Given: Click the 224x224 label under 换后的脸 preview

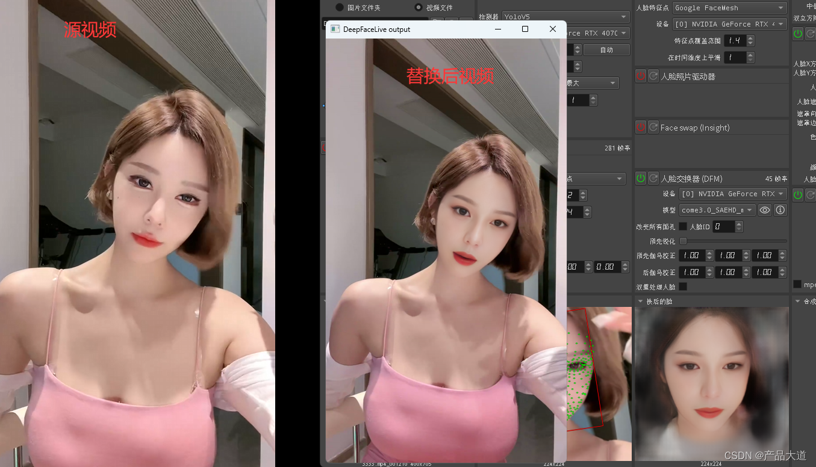Looking at the screenshot, I should [711, 464].
